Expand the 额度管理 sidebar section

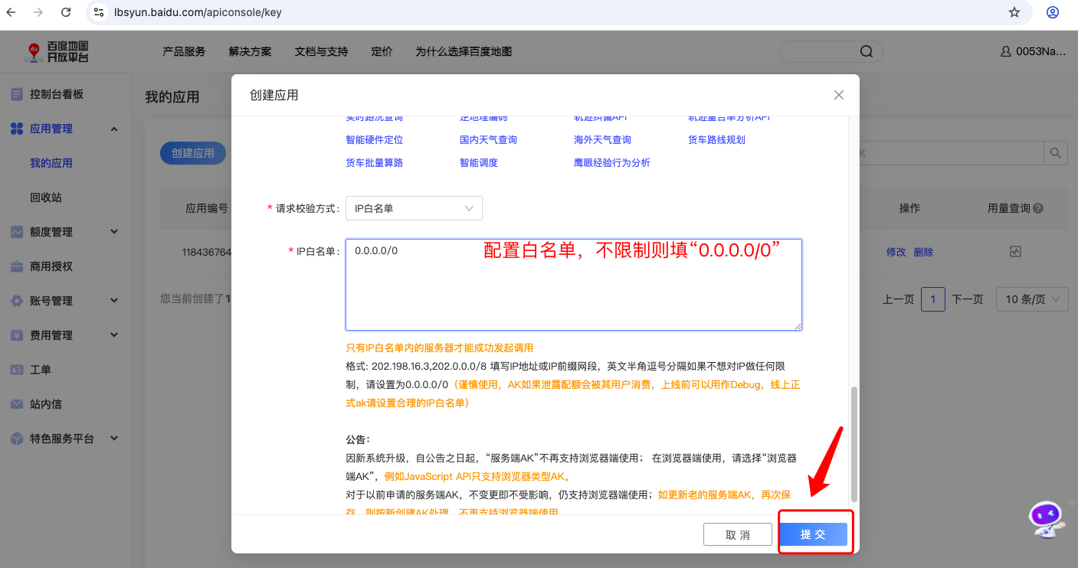[114, 232]
